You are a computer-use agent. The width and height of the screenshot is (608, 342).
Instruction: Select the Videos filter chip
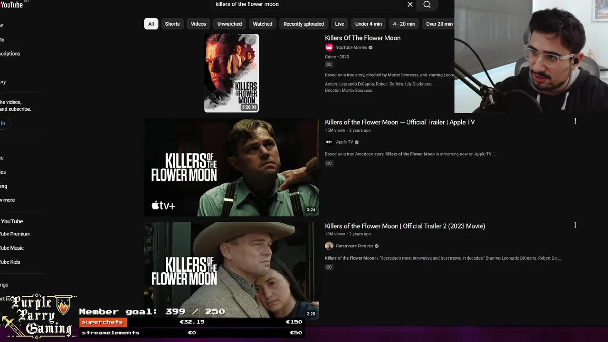199,24
